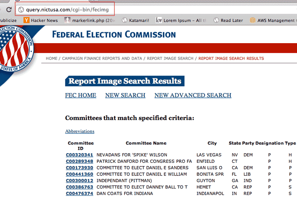Go to HOME breadcrumb
Viewport: 297px width, 198px height.
[51, 58]
